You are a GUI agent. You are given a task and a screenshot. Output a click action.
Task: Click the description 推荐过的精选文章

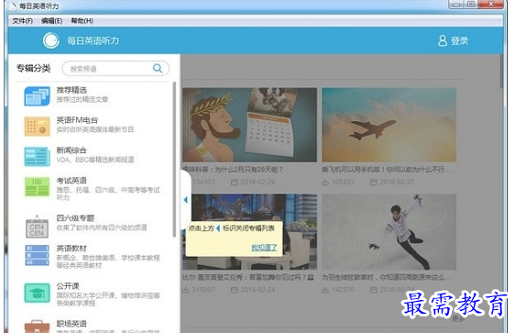click(x=82, y=99)
